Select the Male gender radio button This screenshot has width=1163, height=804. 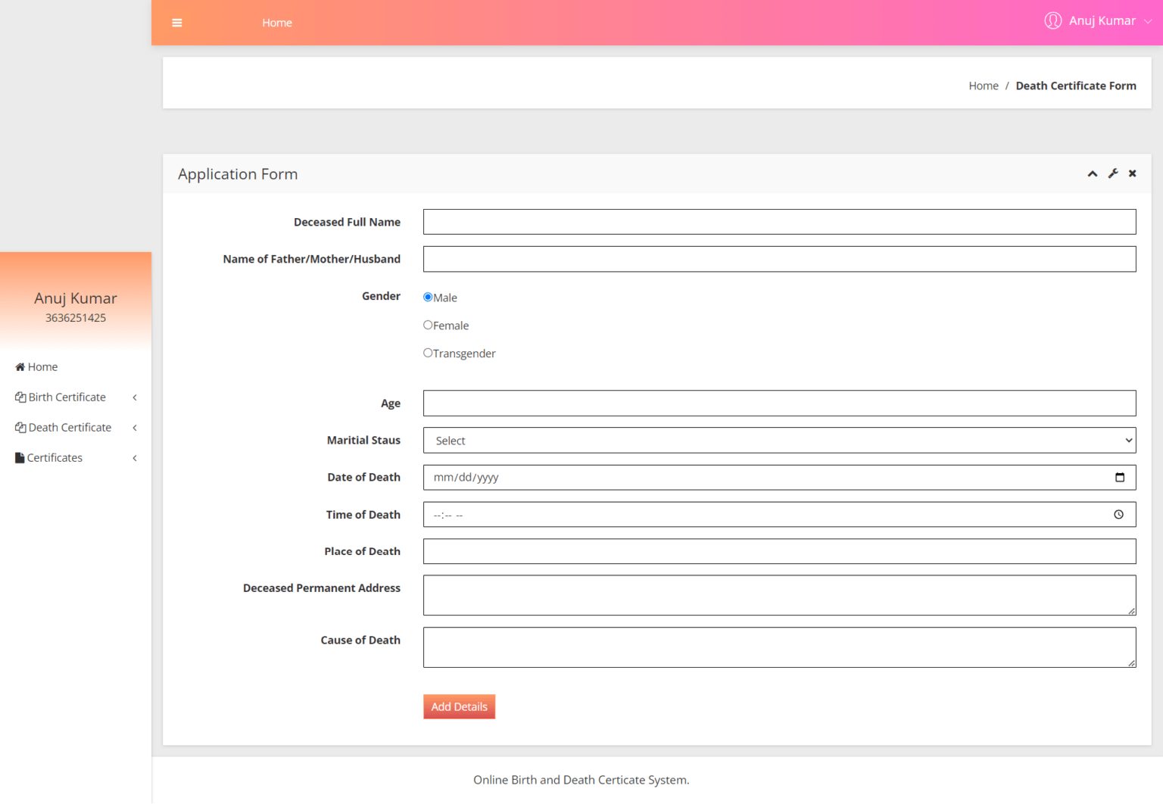(x=428, y=297)
